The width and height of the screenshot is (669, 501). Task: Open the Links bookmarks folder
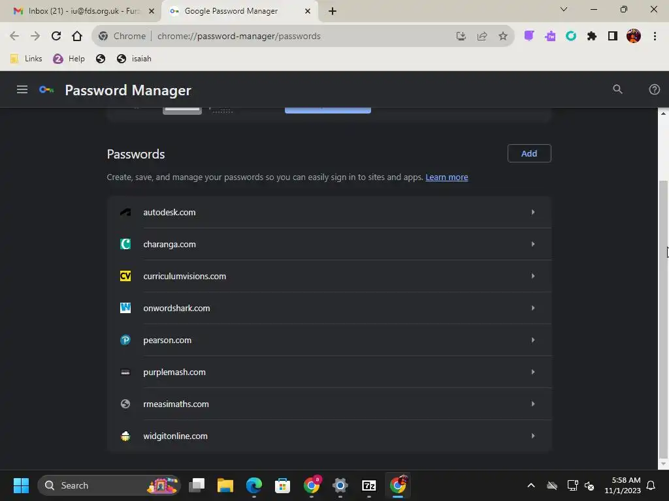pos(26,59)
